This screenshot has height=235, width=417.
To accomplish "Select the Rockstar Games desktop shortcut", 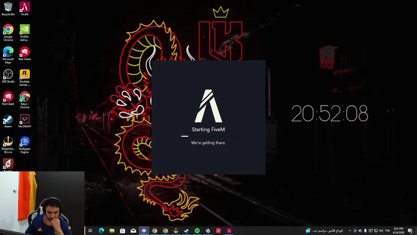I will coord(24,78).
